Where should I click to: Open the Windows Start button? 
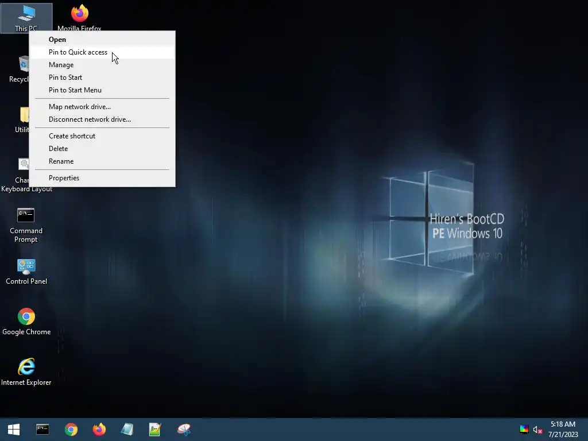14,430
